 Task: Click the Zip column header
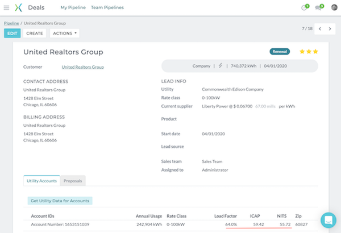[298, 216]
